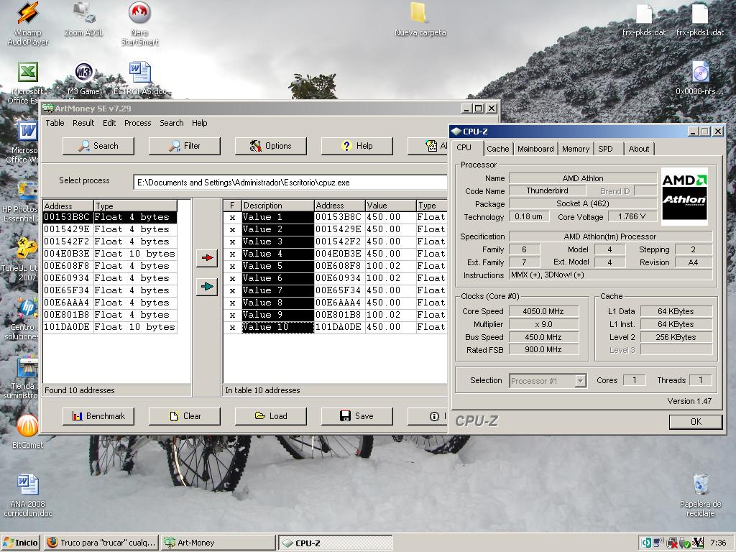Open BitComet desktop shortcut

pyautogui.click(x=27, y=426)
